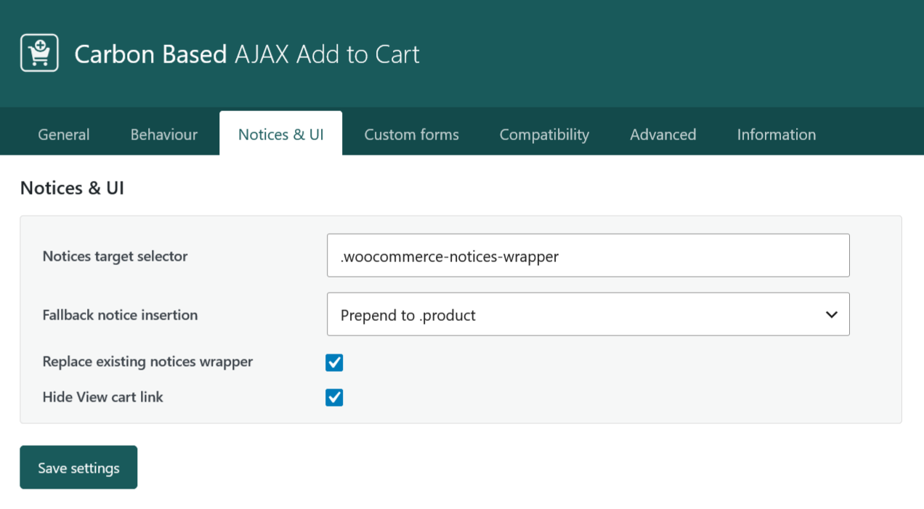Select the Notices & UI tab
The image size is (924, 509).
281,134
